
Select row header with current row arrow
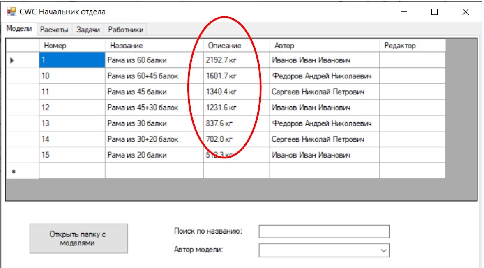click(x=22, y=60)
